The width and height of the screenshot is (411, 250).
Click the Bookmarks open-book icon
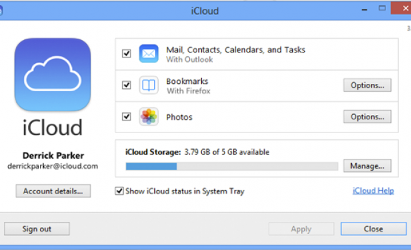click(x=149, y=86)
